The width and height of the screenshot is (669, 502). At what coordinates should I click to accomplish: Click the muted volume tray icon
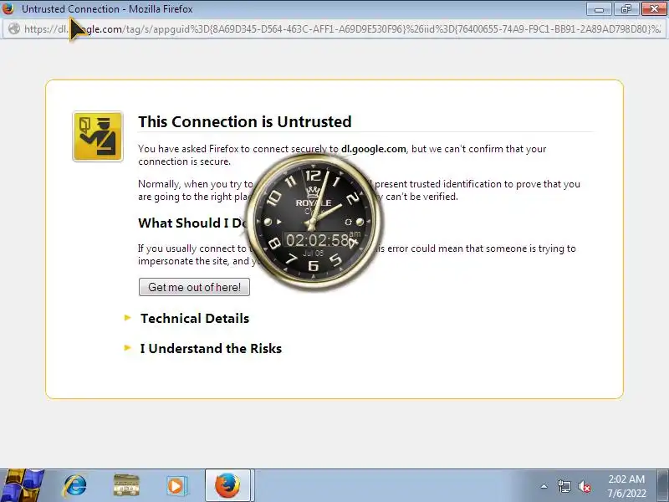(585, 486)
